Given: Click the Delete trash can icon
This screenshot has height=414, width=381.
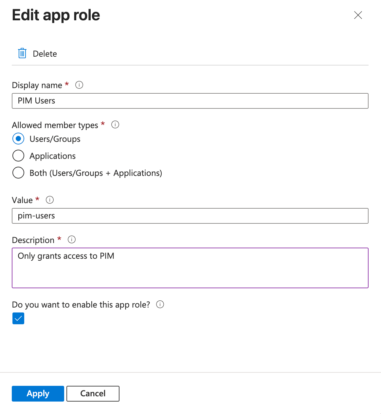Looking at the screenshot, I should click(22, 53).
